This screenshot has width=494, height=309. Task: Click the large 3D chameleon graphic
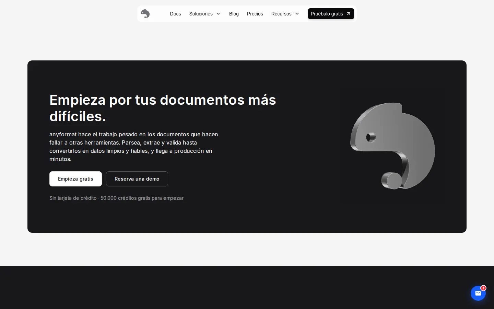(x=392, y=146)
